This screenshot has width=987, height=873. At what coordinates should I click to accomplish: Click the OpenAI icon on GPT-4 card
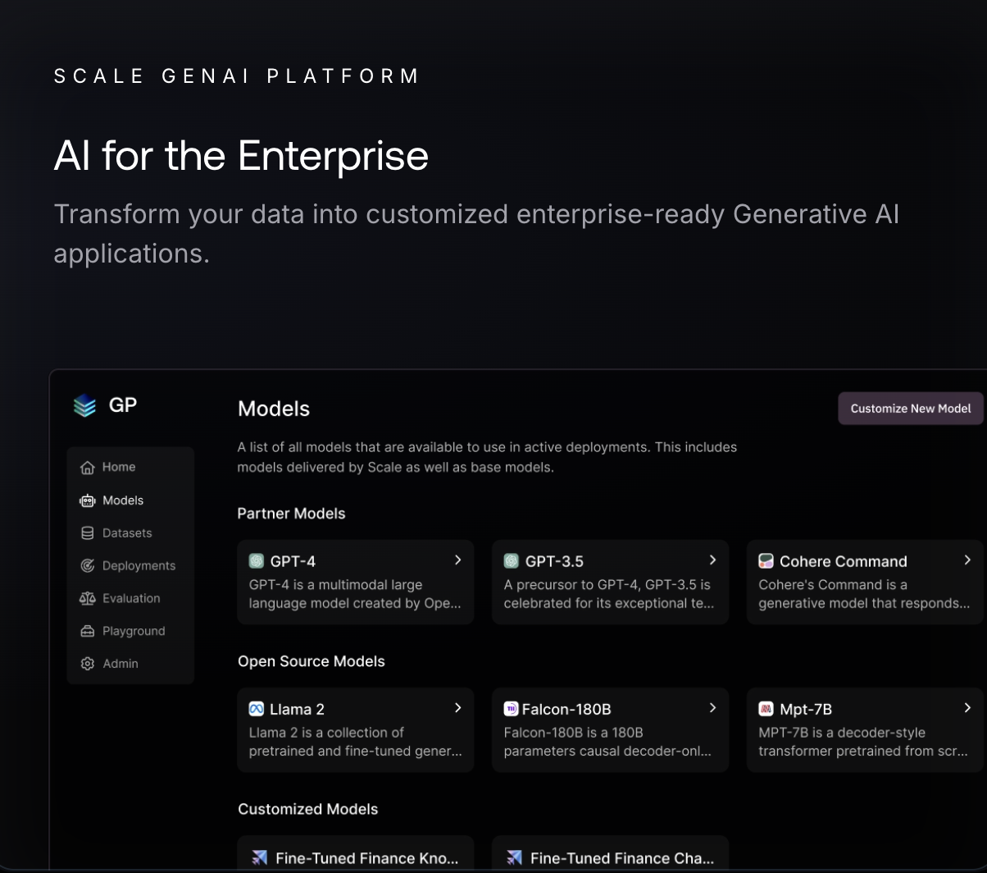pos(257,561)
